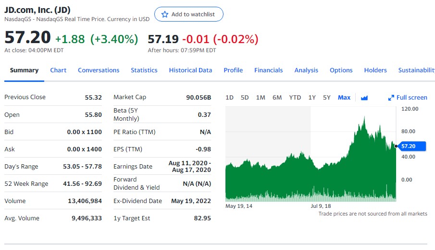Click the Previous Close value 55.32
The height and width of the screenshot is (250, 435).
tap(93, 97)
